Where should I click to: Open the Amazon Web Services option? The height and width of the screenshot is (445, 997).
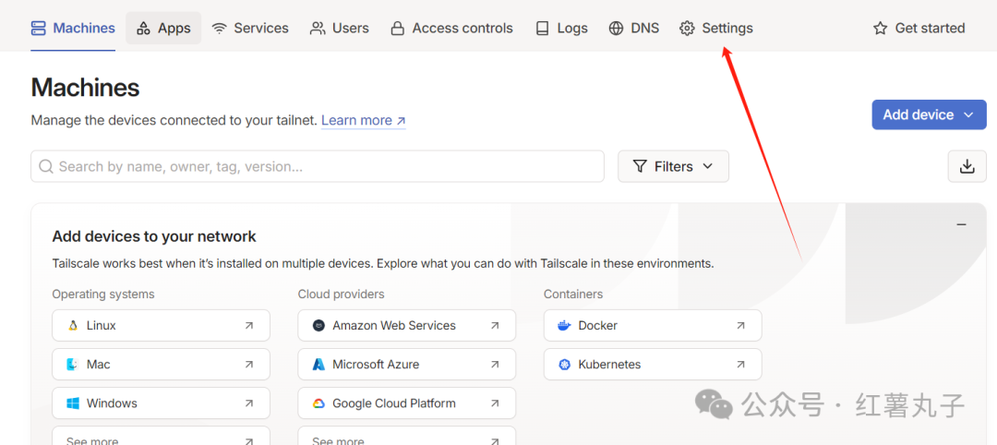click(x=407, y=326)
